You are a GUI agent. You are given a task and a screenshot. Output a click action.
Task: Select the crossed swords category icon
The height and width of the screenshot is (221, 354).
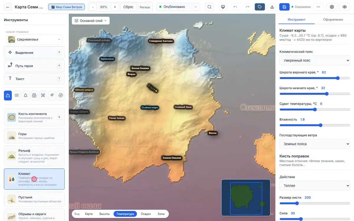pos(43,95)
